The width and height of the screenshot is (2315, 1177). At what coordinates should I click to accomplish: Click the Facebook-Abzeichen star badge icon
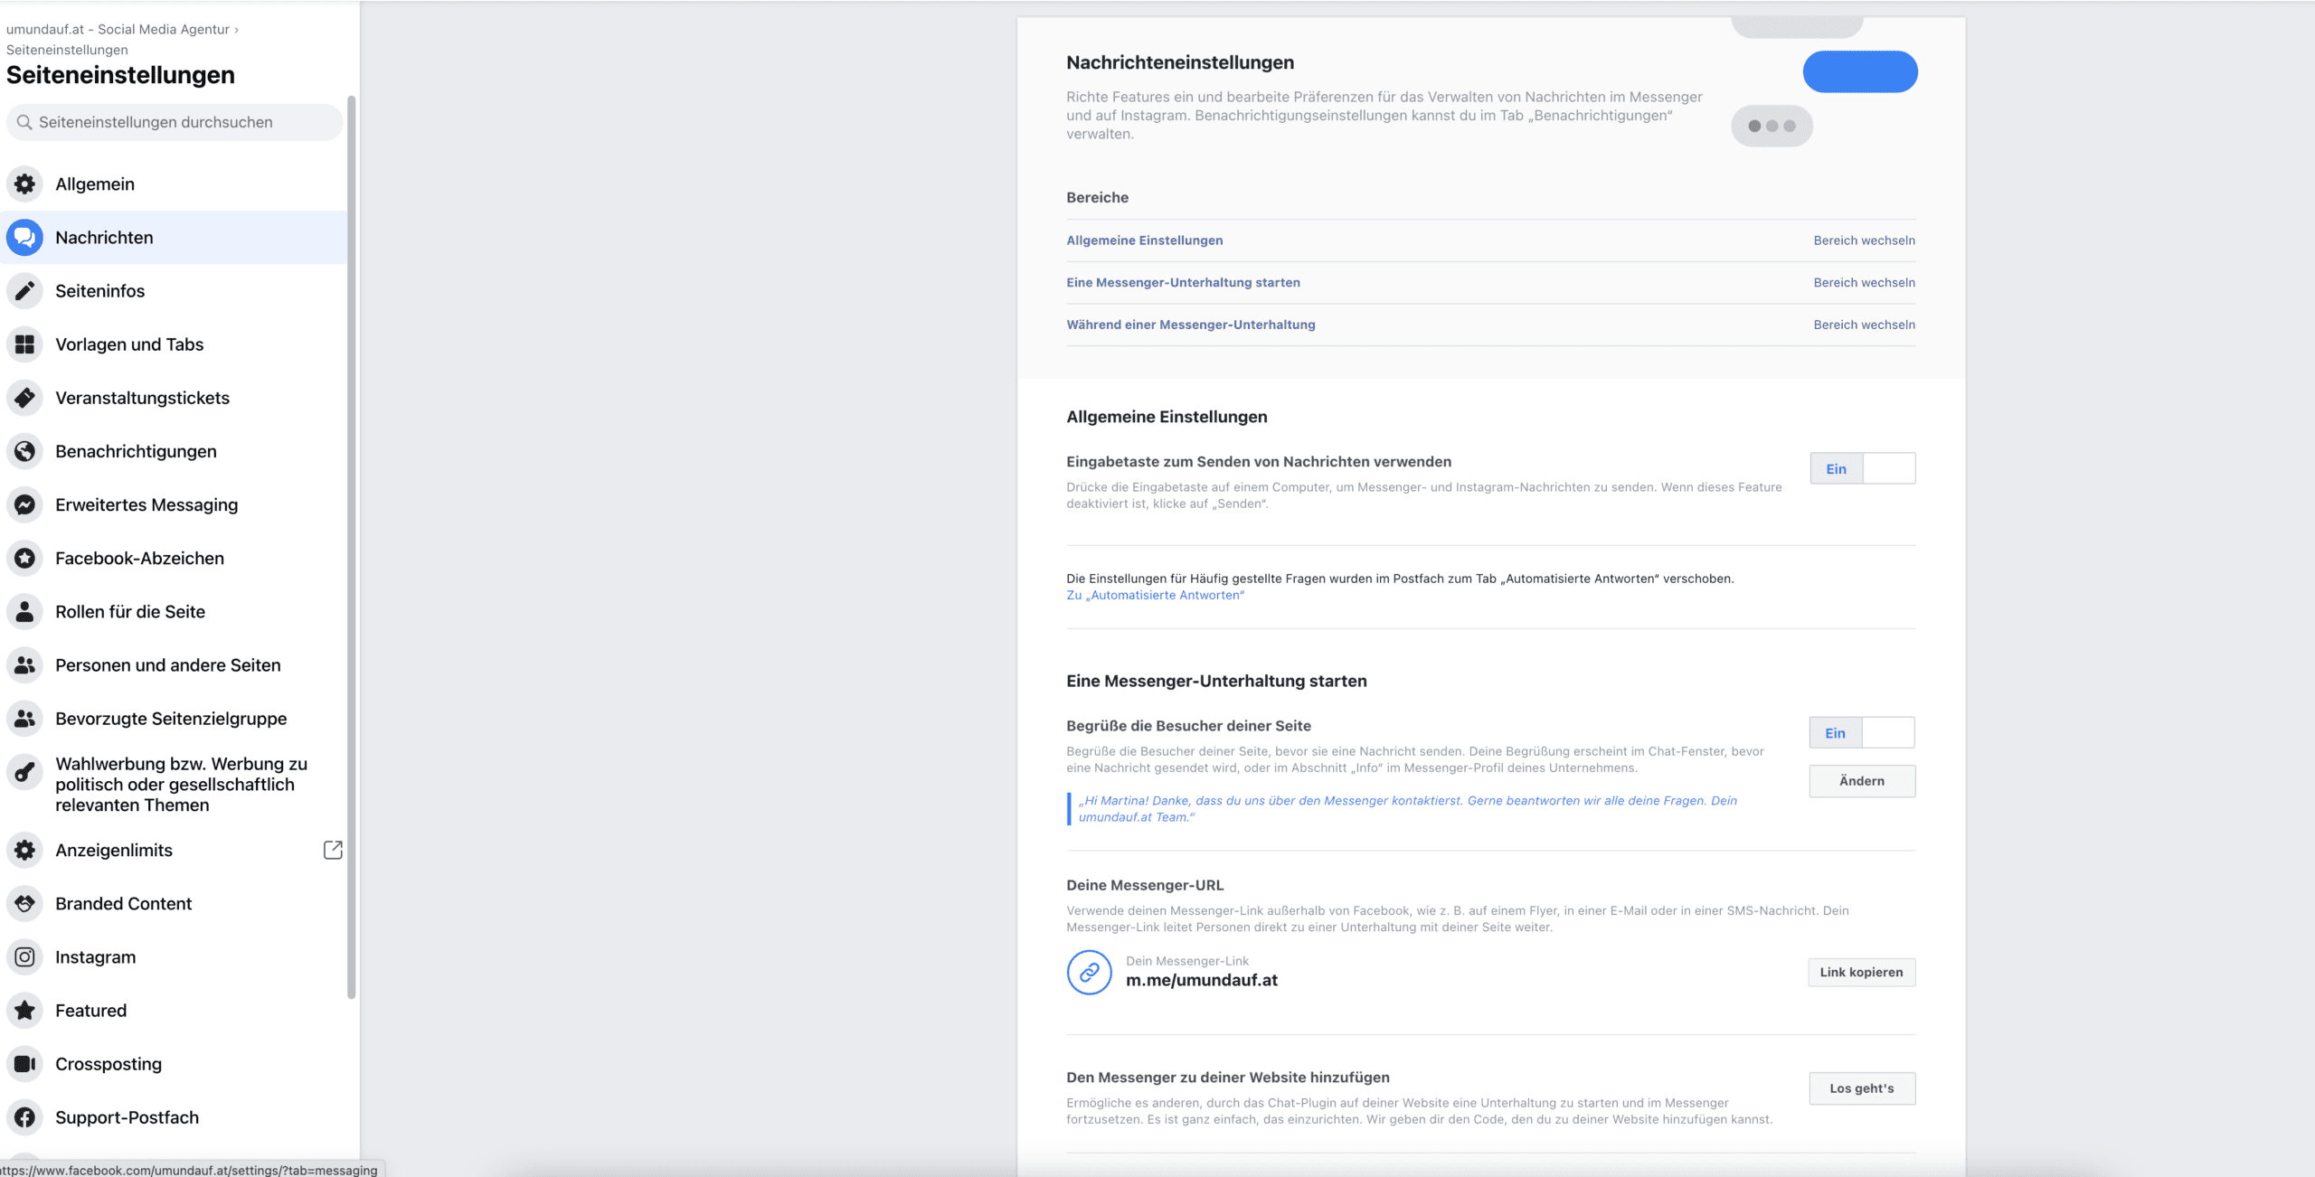(x=25, y=558)
